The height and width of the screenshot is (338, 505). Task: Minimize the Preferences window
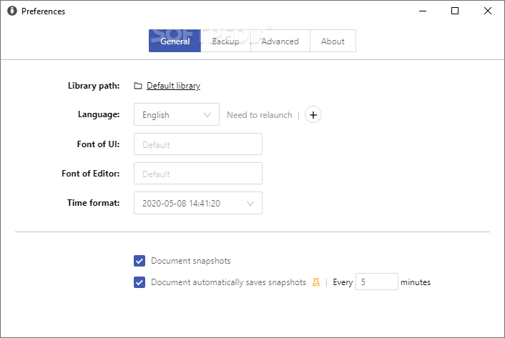(x=423, y=11)
